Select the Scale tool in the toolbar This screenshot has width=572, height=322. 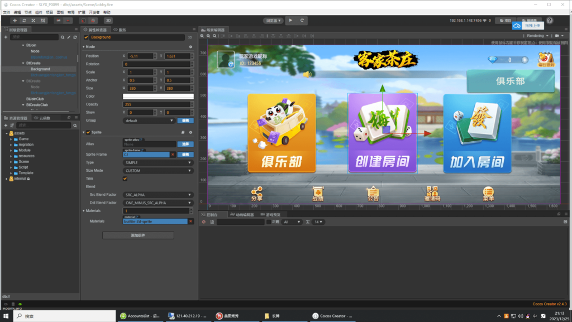point(32,20)
